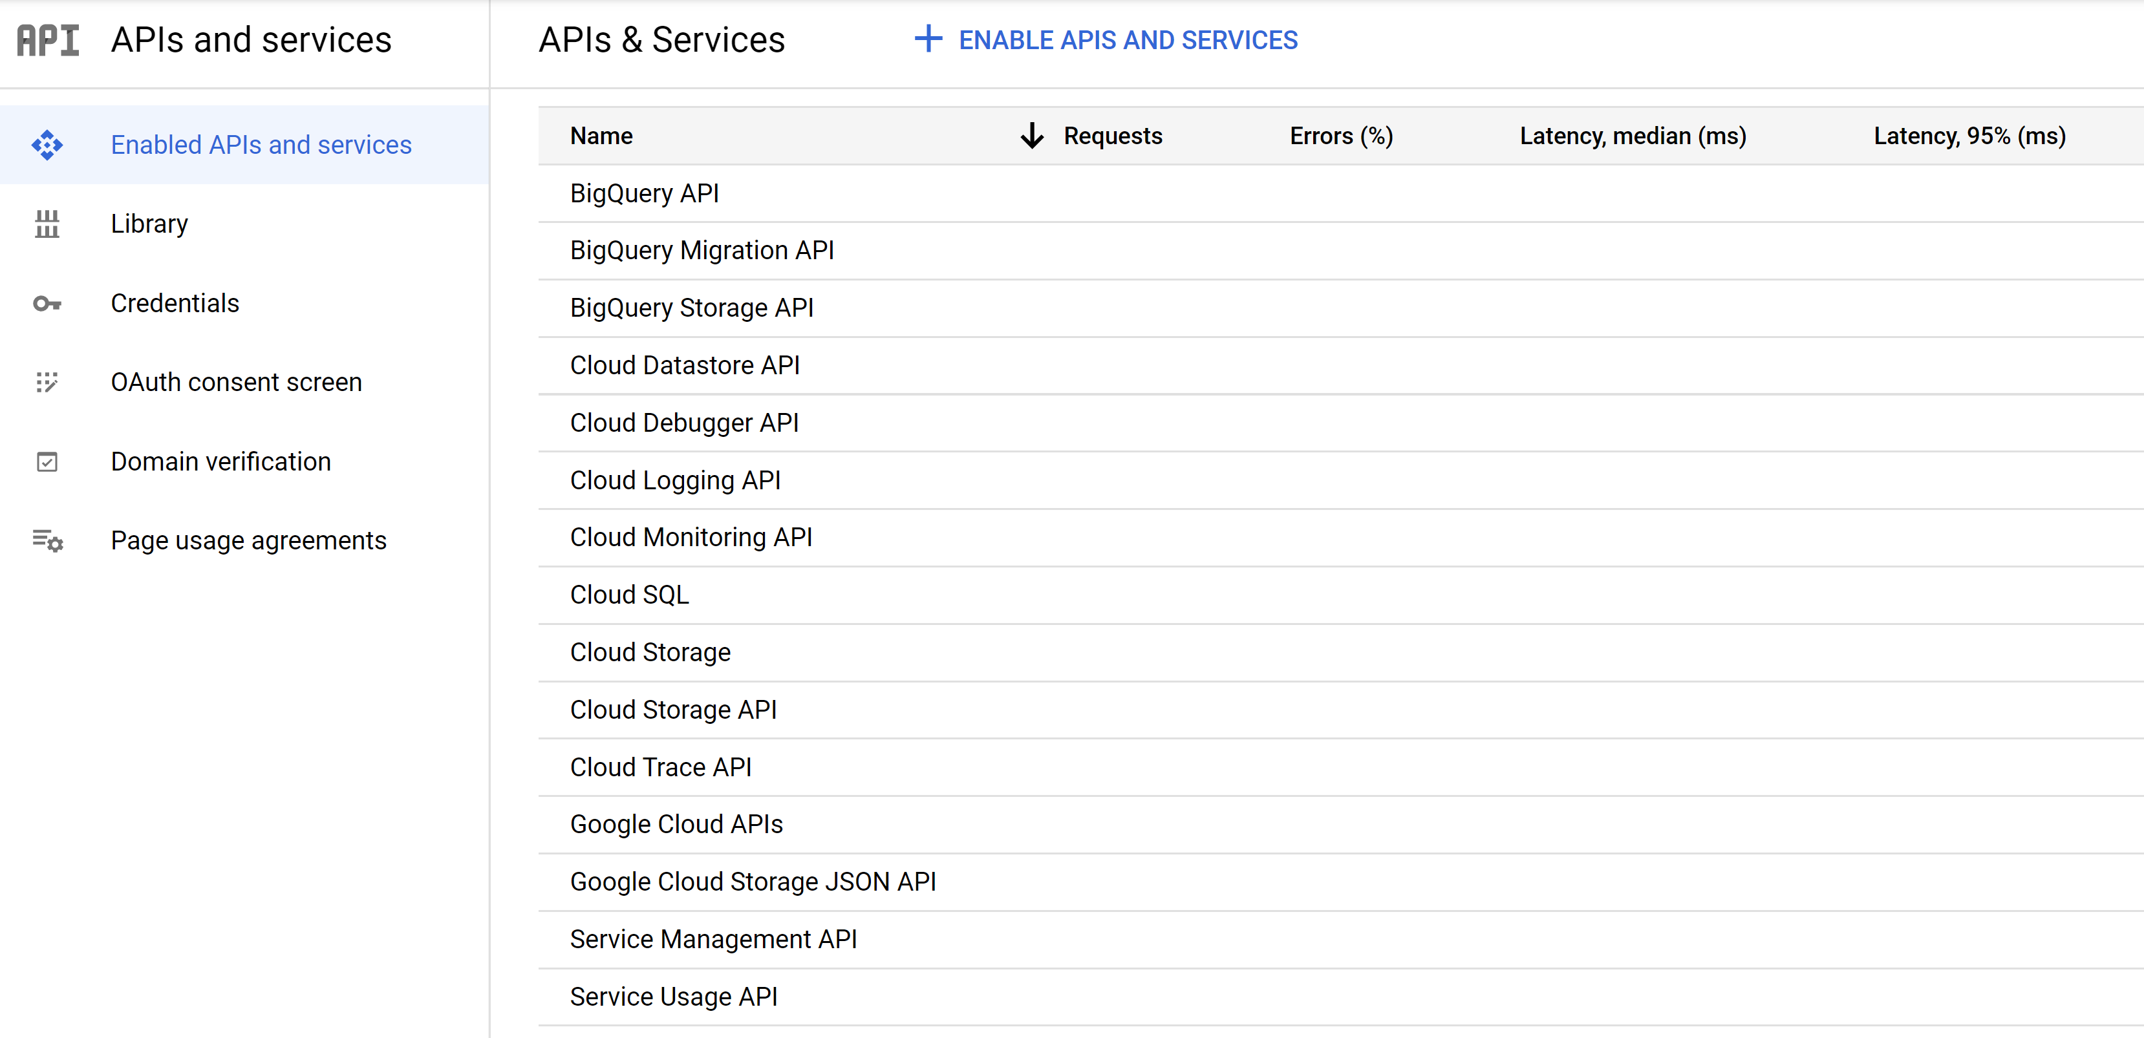Select the Cloud Storage API row

click(672, 708)
